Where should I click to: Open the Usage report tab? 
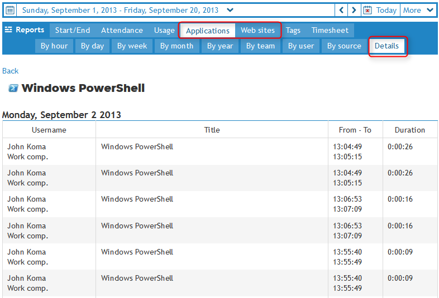[164, 30]
